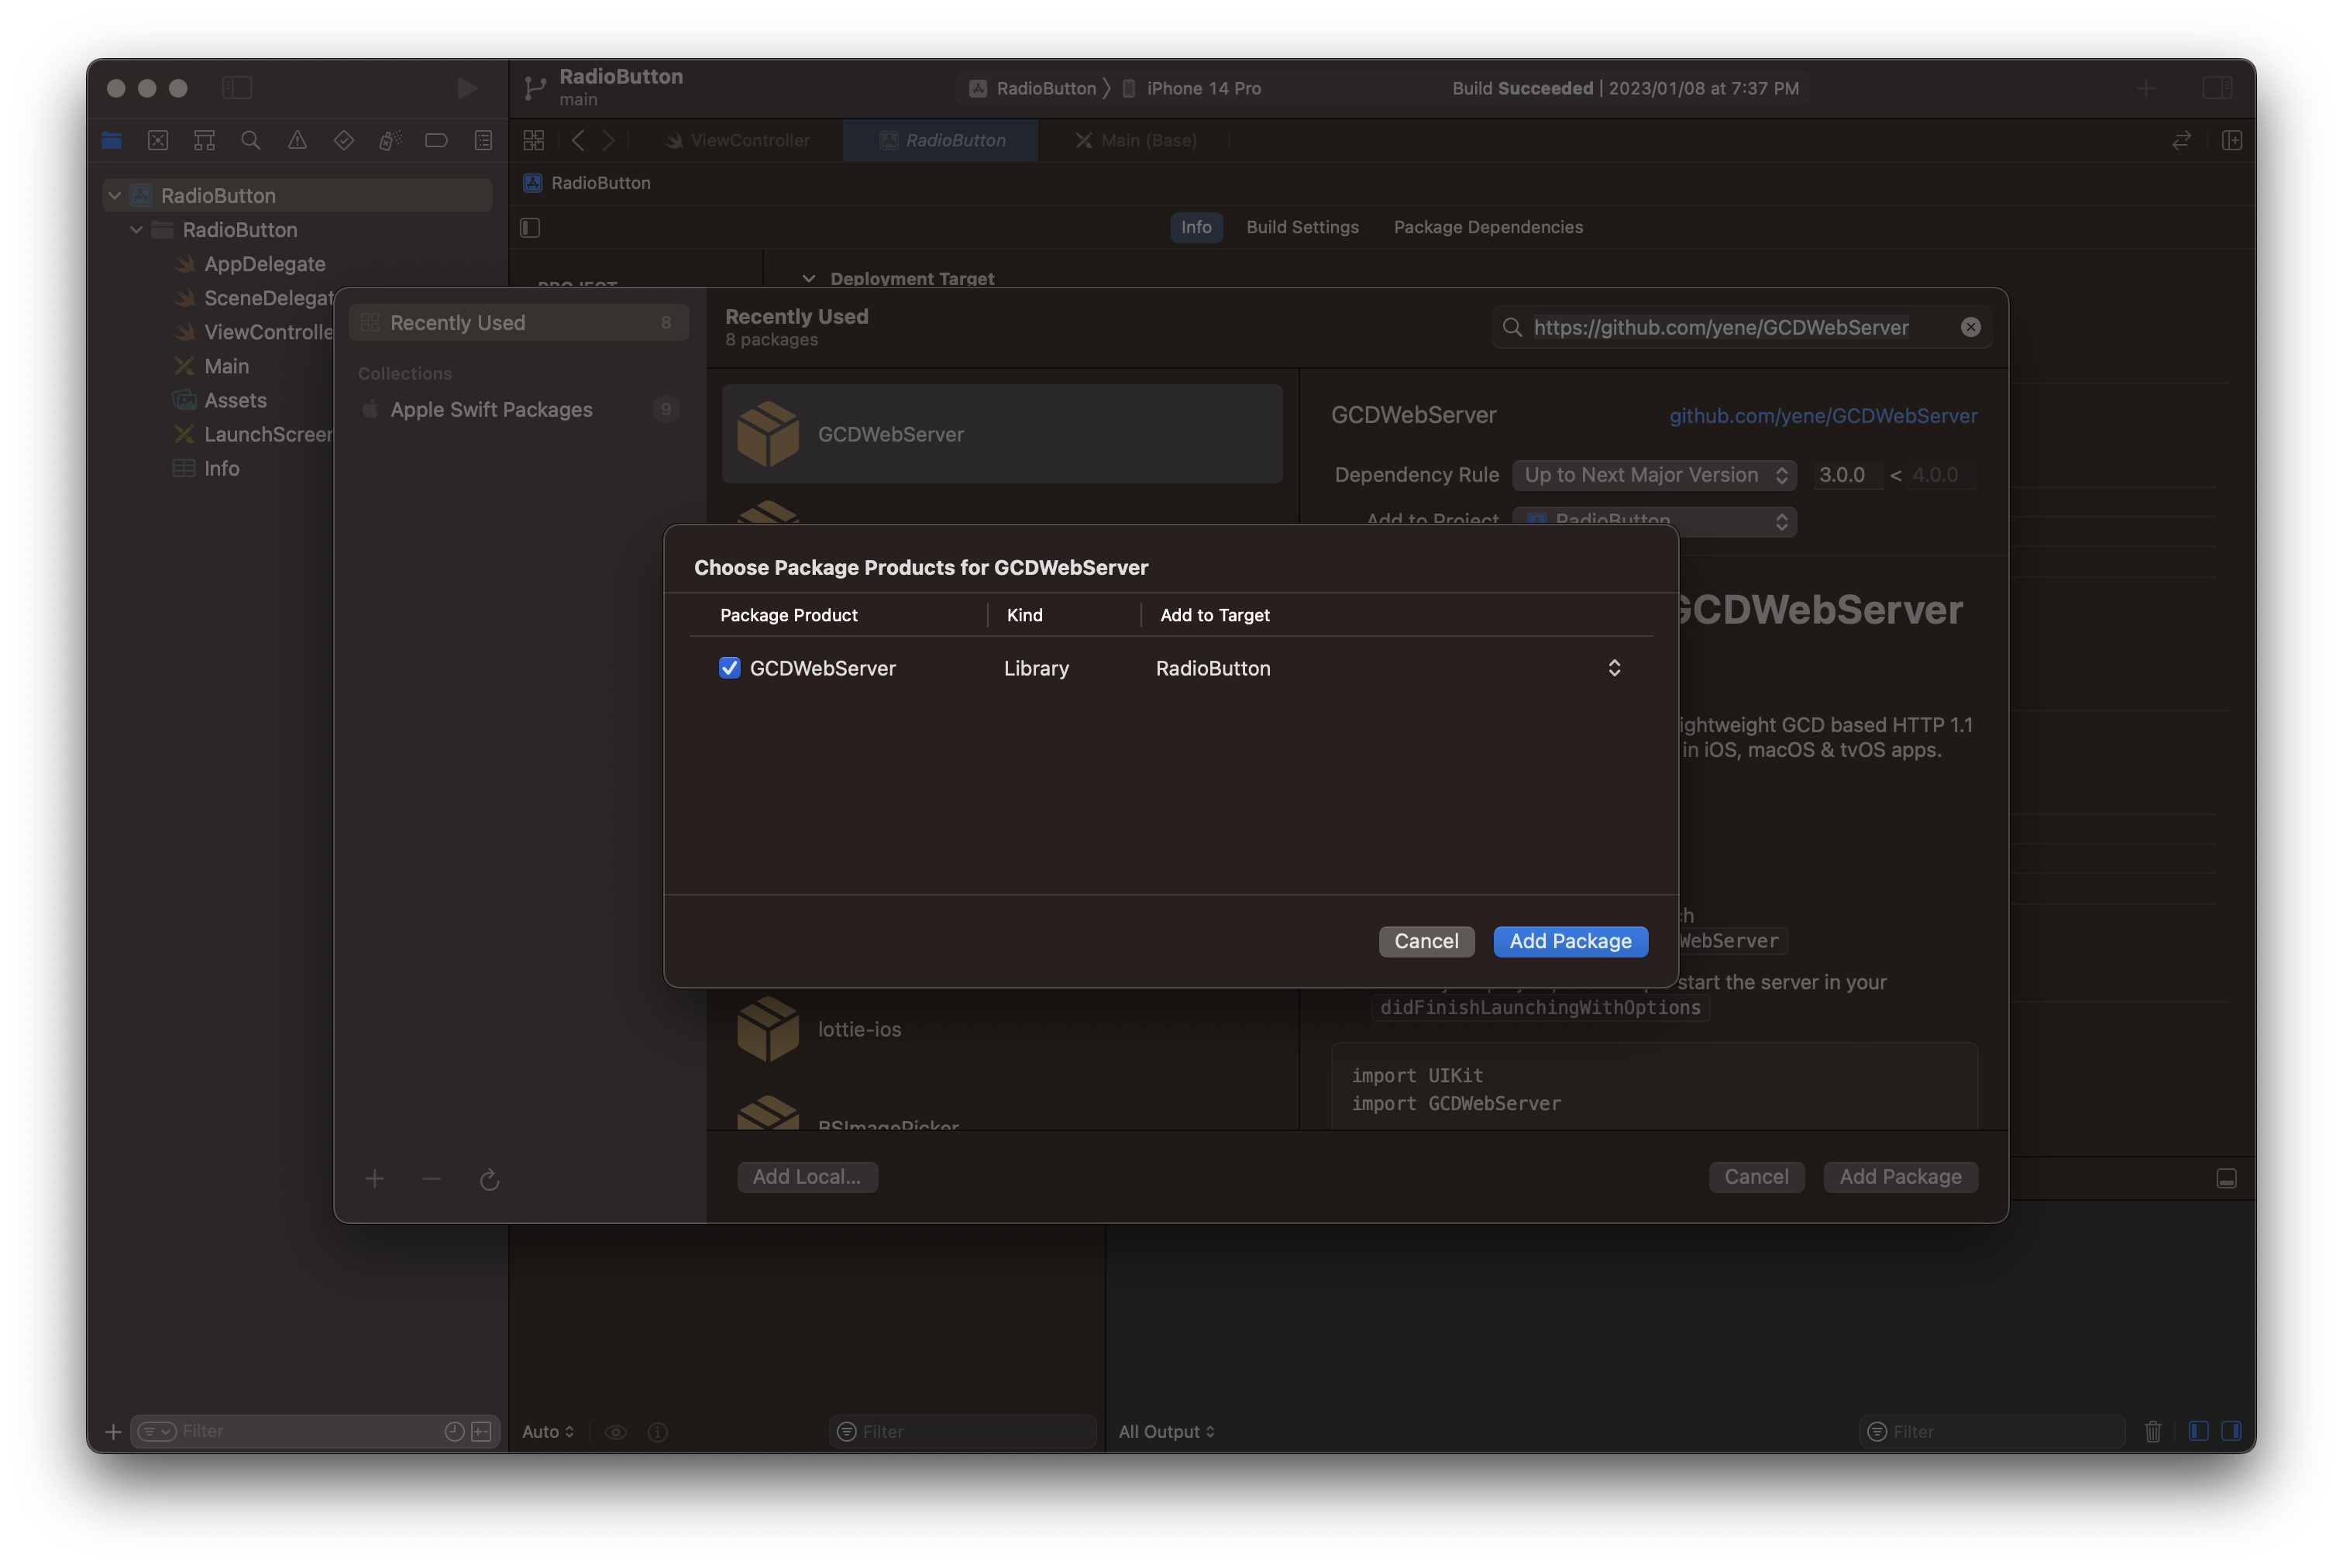The height and width of the screenshot is (1568, 2343).
Task: Open the Report navigator icon
Action: (x=483, y=141)
